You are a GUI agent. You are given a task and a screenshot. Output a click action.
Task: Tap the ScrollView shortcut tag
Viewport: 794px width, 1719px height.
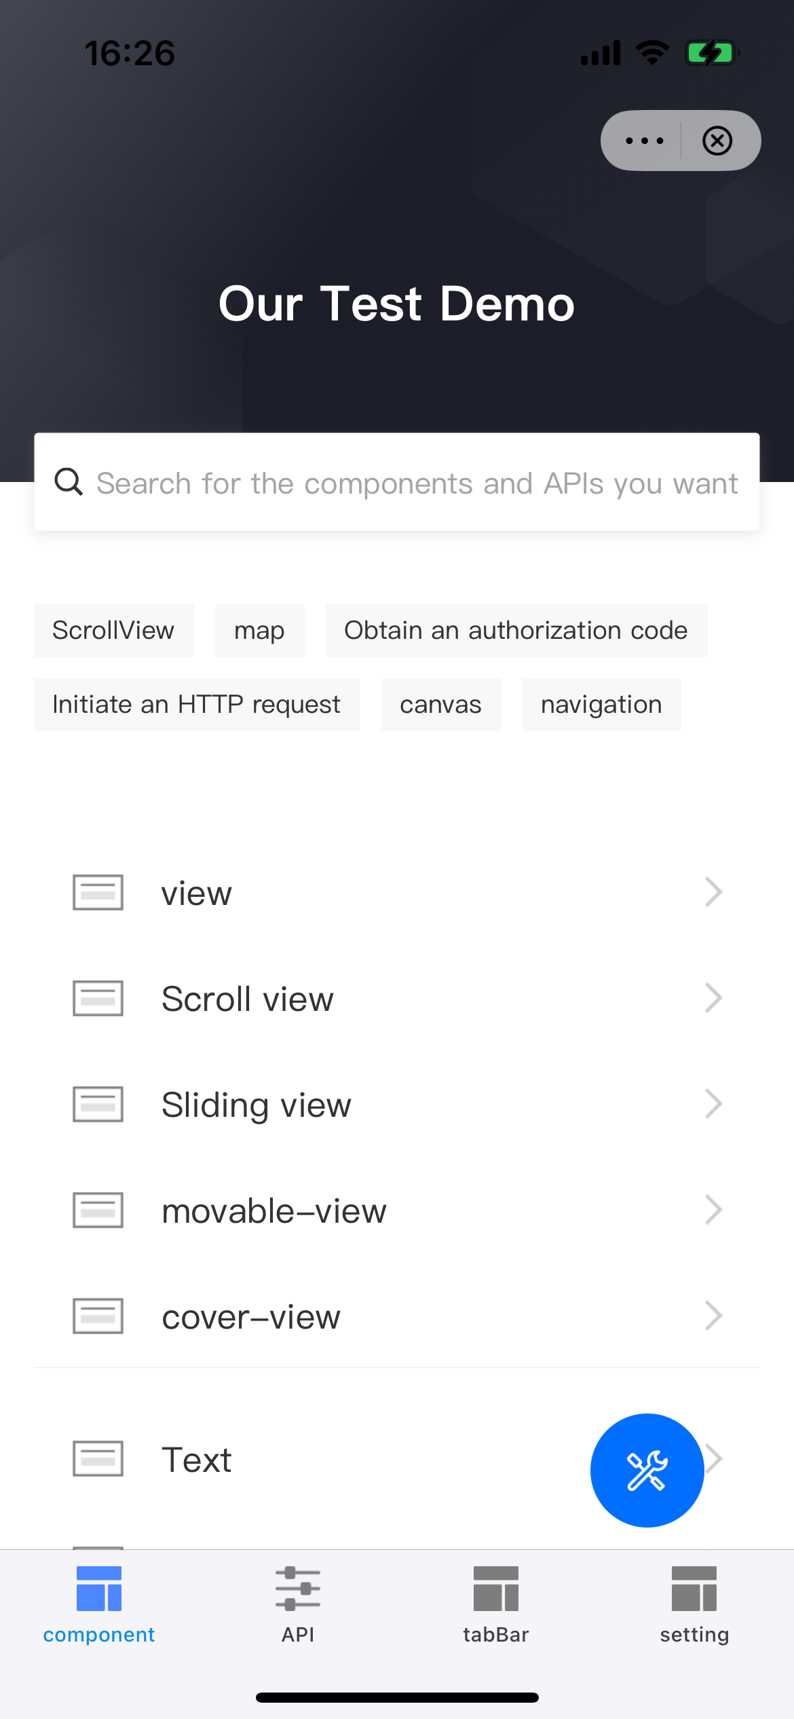click(113, 631)
